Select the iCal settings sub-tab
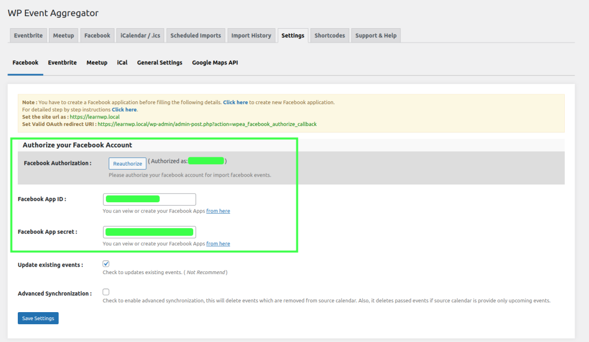This screenshot has width=589, height=342. tap(122, 63)
